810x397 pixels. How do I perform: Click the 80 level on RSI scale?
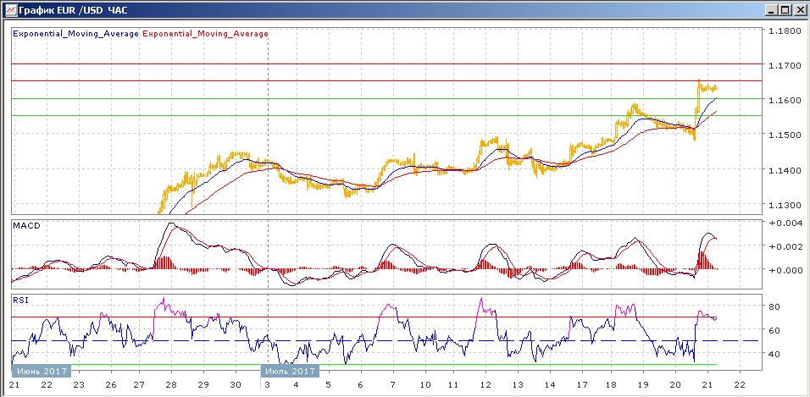774,306
